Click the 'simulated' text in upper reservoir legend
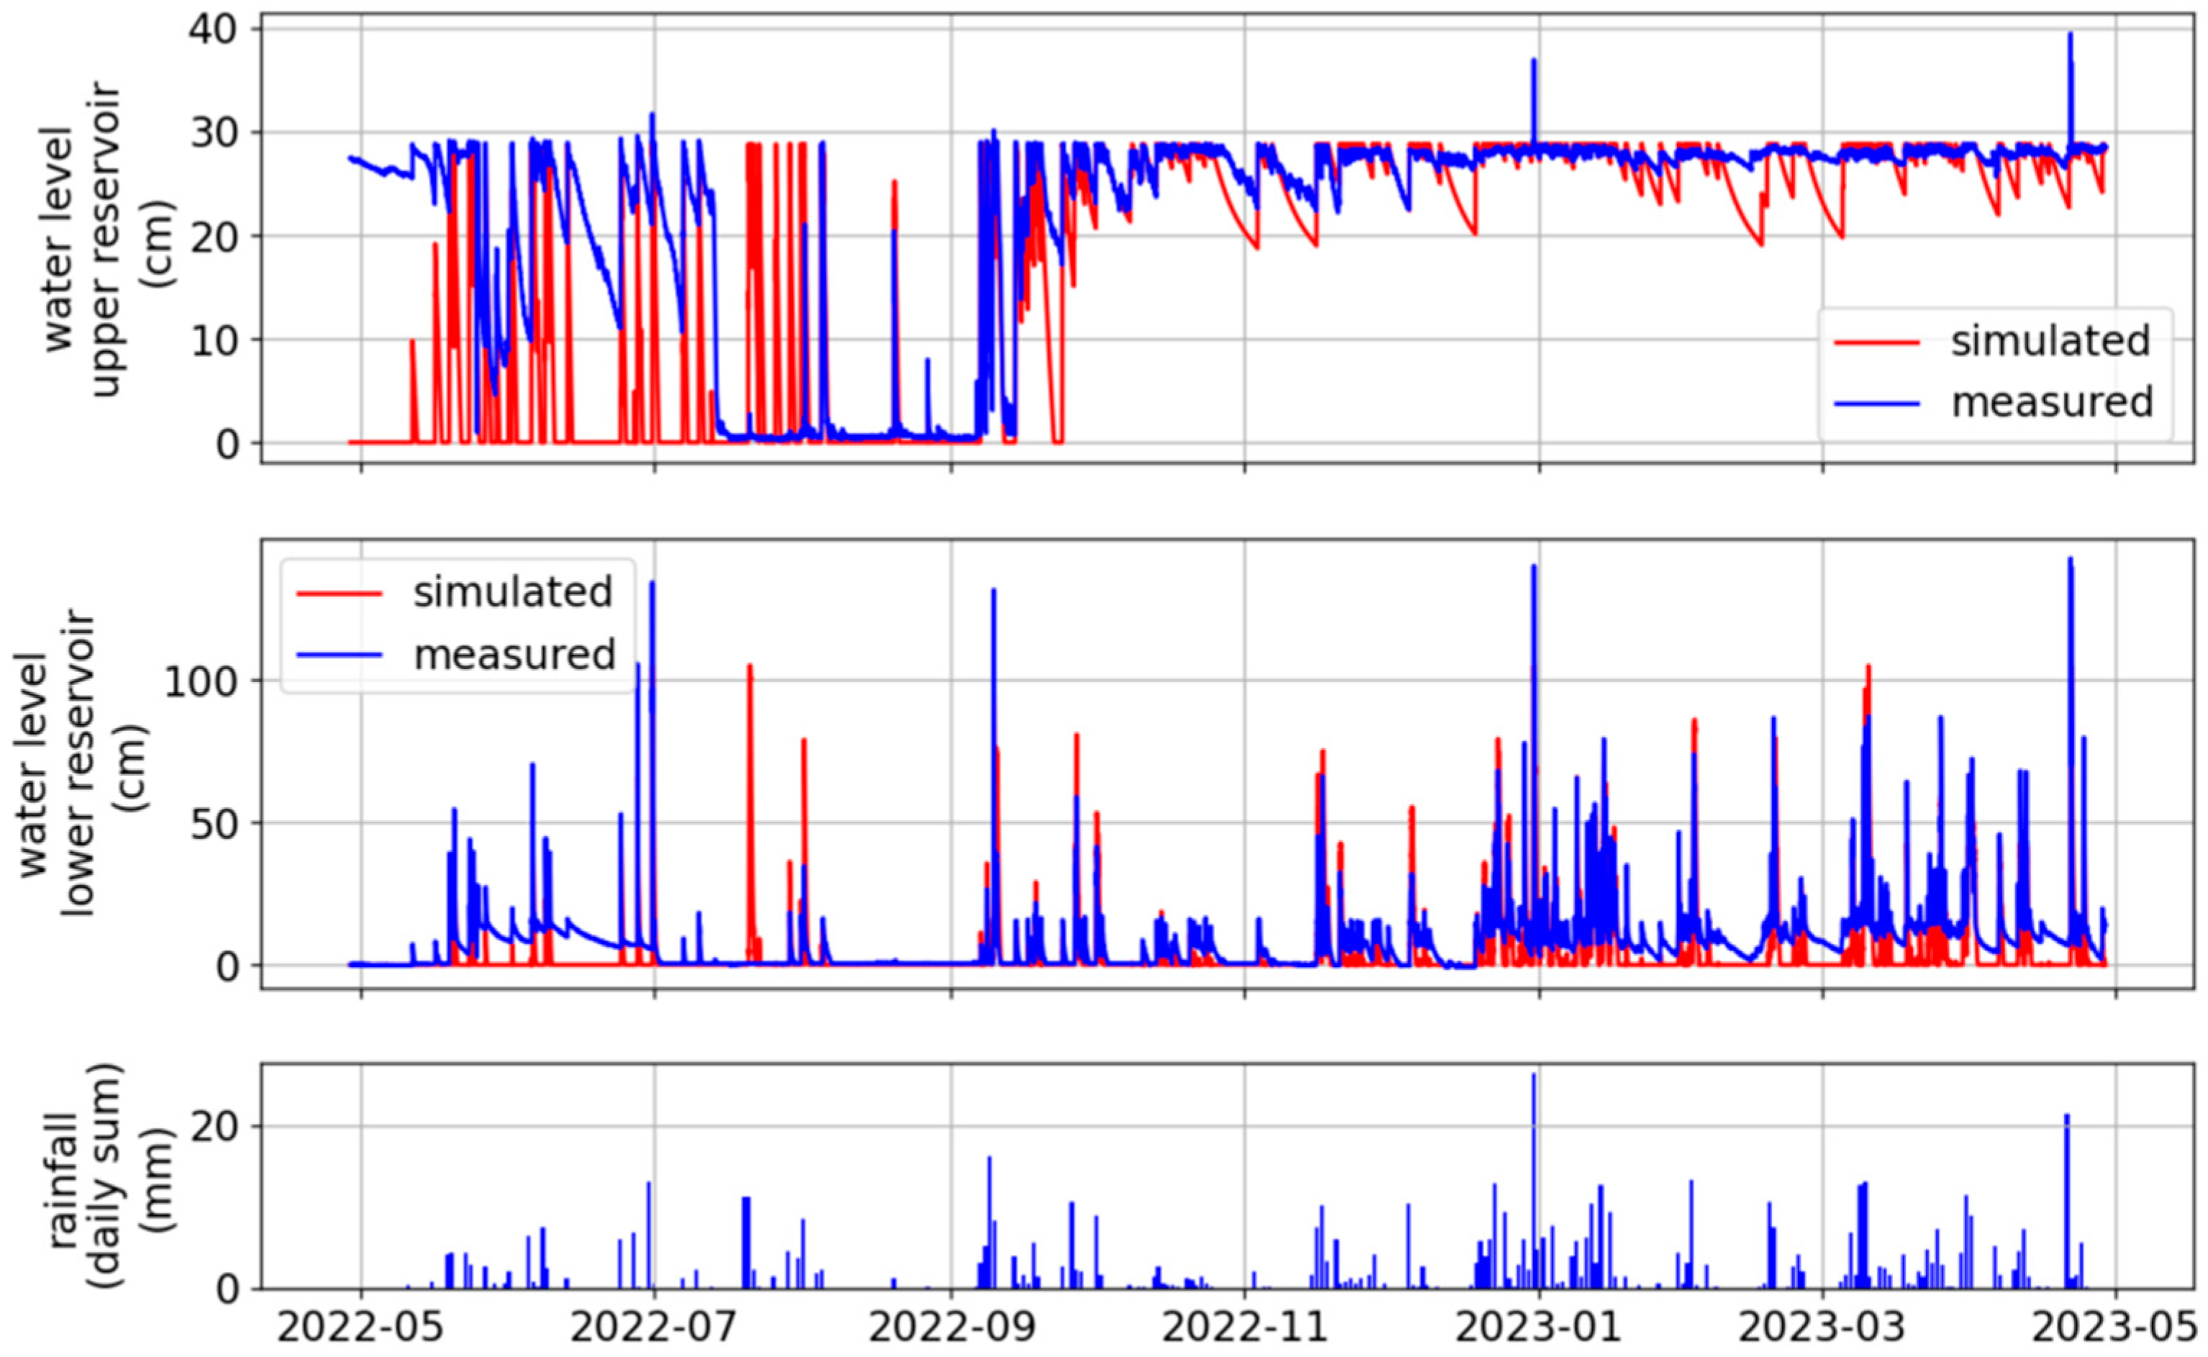 (2051, 342)
